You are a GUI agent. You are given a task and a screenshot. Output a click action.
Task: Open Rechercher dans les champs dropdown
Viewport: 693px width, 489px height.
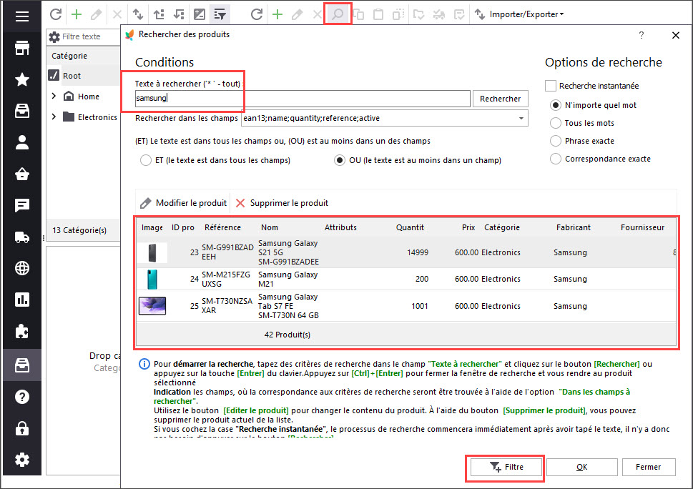point(521,118)
